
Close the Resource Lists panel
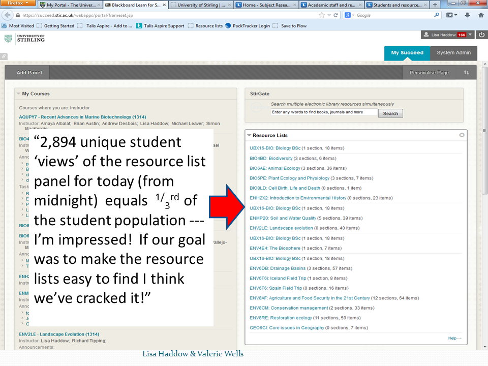click(x=462, y=135)
